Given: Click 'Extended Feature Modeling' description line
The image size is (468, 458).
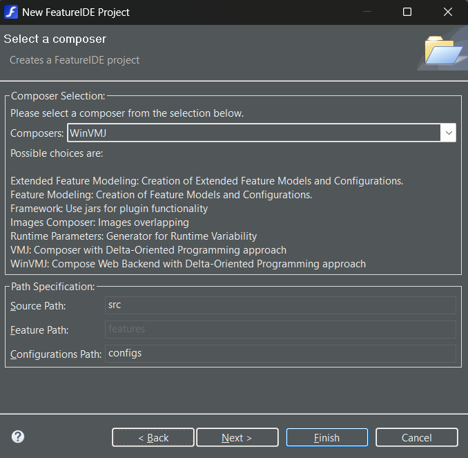Looking at the screenshot, I should click(206, 181).
